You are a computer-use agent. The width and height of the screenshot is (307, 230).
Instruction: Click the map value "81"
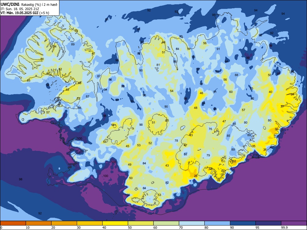coord(158,65)
